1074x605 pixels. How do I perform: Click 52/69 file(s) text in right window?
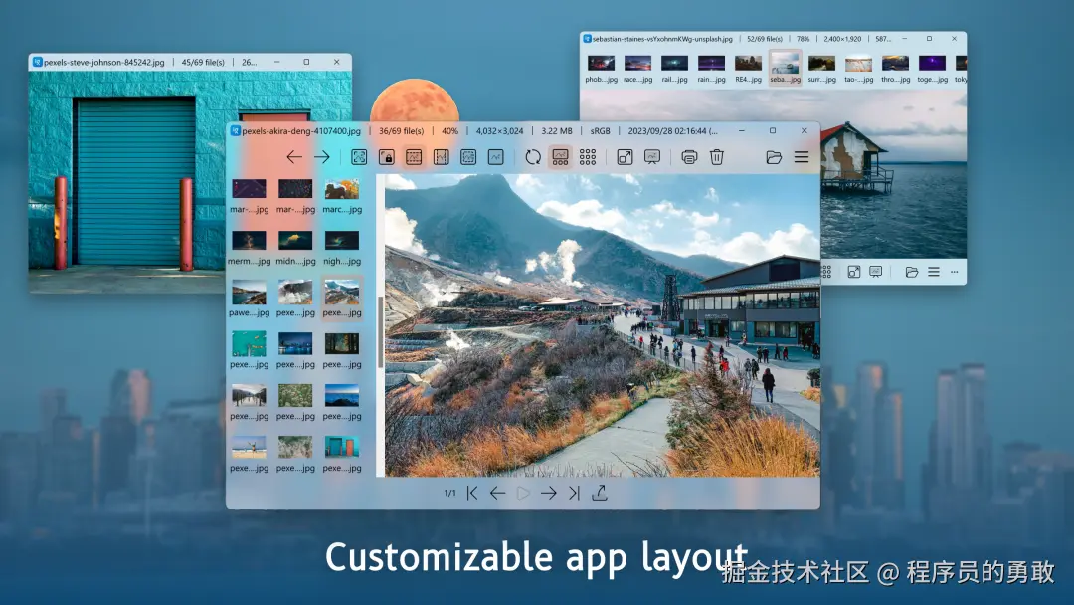click(765, 39)
